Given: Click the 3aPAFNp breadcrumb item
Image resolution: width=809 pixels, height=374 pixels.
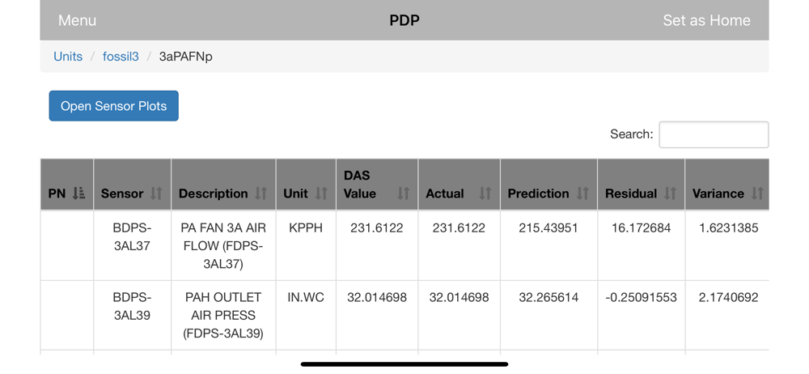Looking at the screenshot, I should coord(186,57).
